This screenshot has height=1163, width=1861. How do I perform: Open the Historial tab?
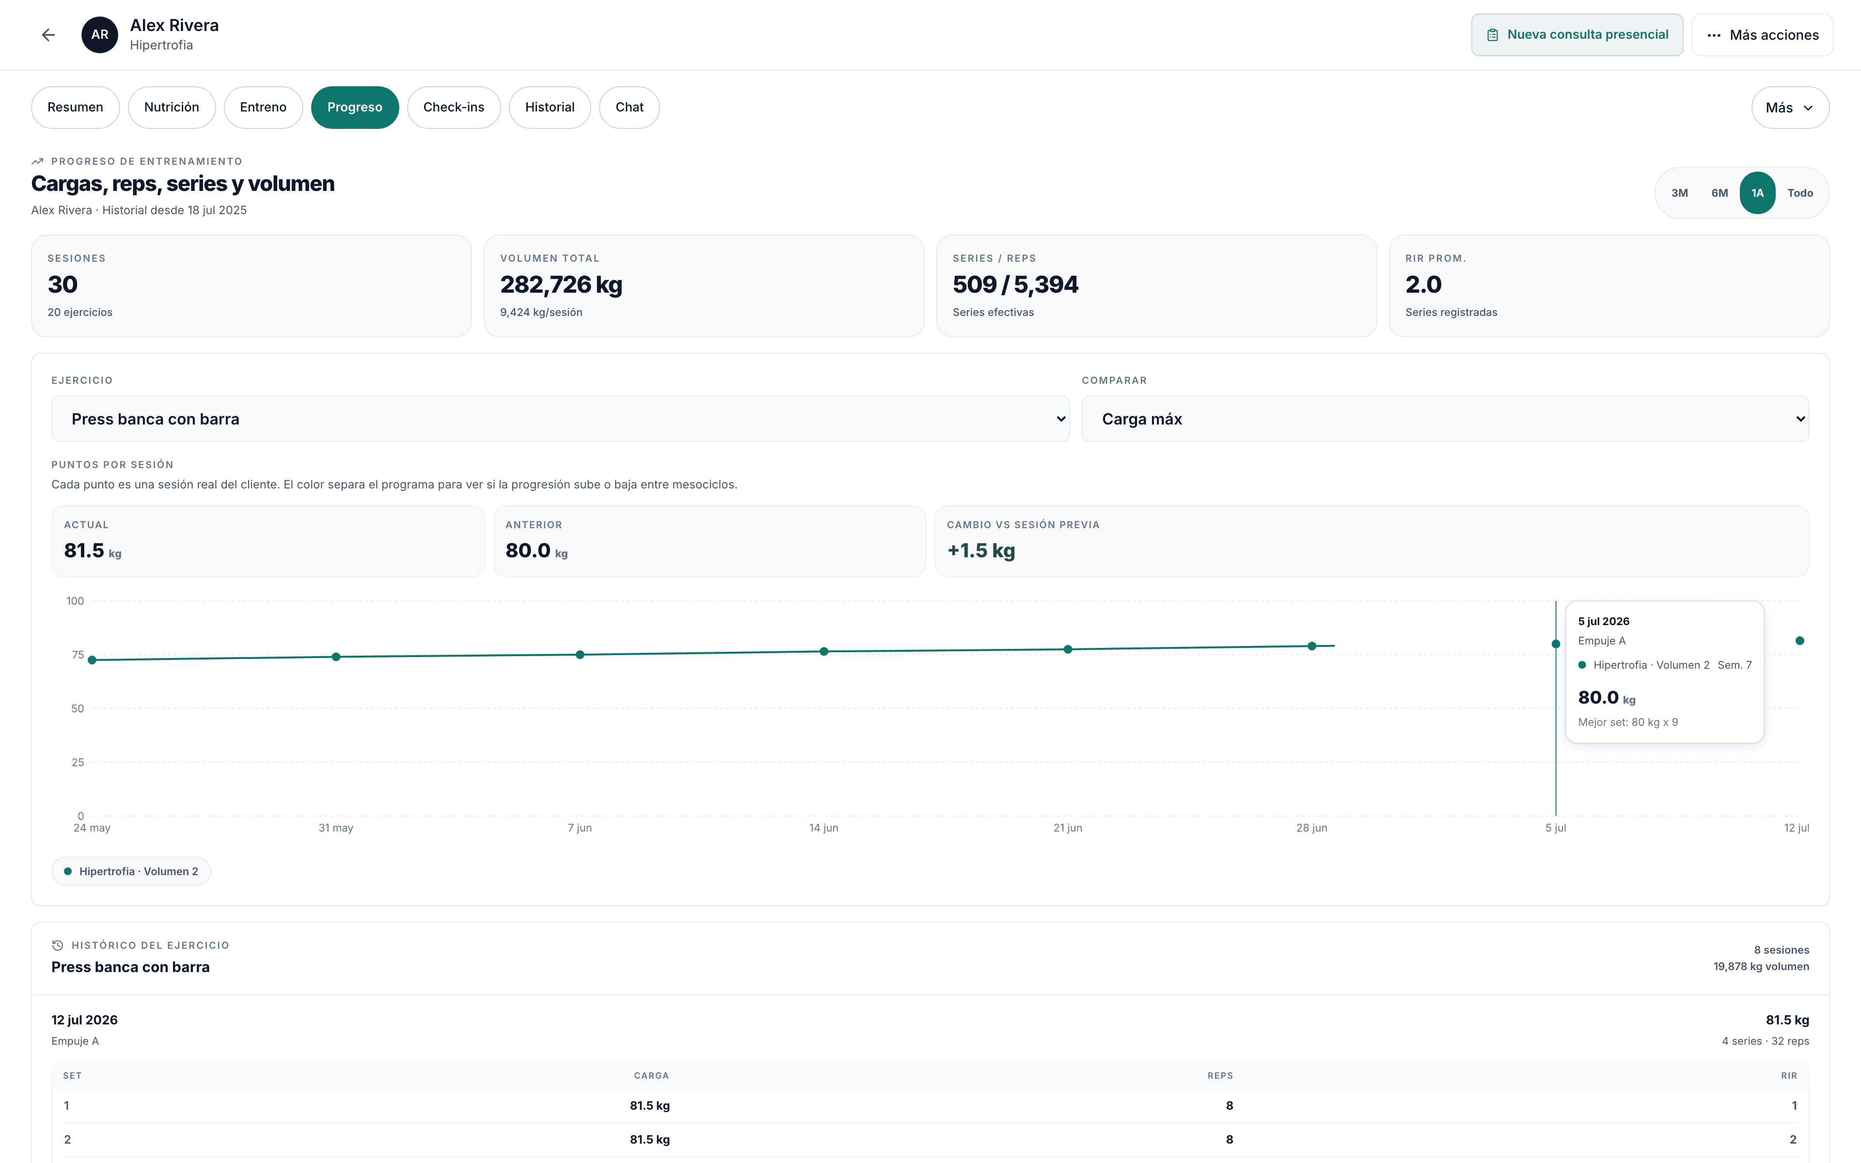point(550,108)
